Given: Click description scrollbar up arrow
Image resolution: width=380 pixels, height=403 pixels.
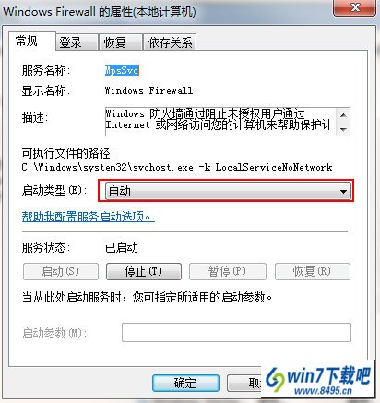Looking at the screenshot, I should pos(343,115).
